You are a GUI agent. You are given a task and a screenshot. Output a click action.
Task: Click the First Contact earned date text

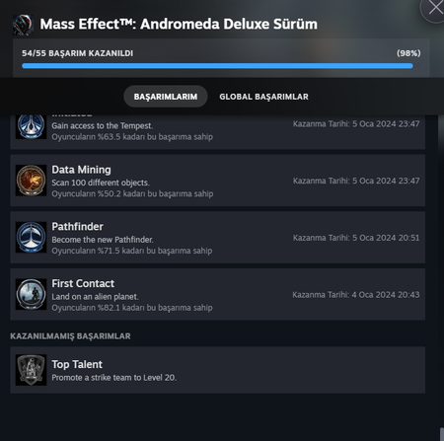(356, 295)
